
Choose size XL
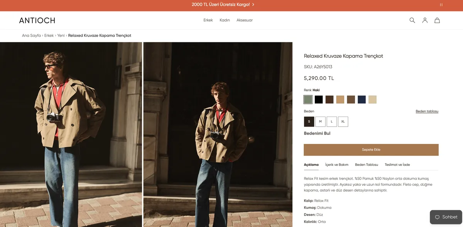[343, 122]
